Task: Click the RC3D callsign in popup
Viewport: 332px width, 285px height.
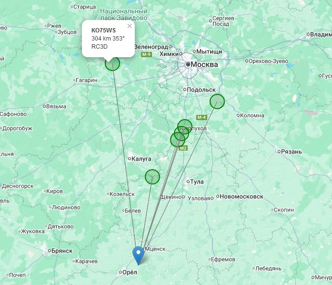Action: tap(99, 46)
